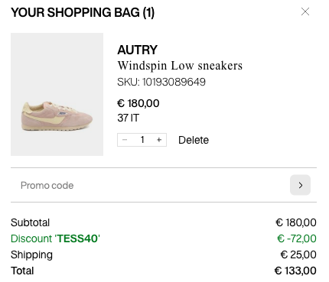Click the Subtotal label
The width and height of the screenshot is (329, 282).
tap(30, 222)
